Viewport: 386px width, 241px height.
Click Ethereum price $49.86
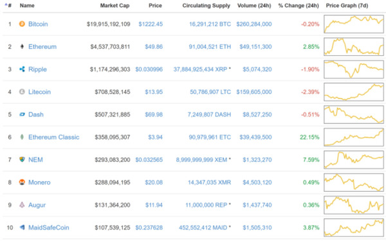pos(154,46)
